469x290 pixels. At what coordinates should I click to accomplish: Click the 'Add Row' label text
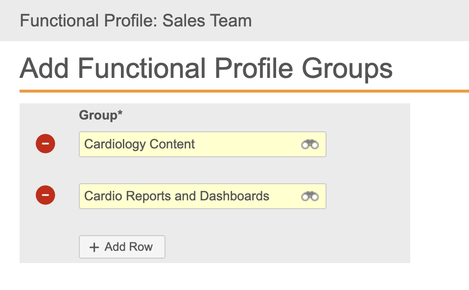[129, 247]
